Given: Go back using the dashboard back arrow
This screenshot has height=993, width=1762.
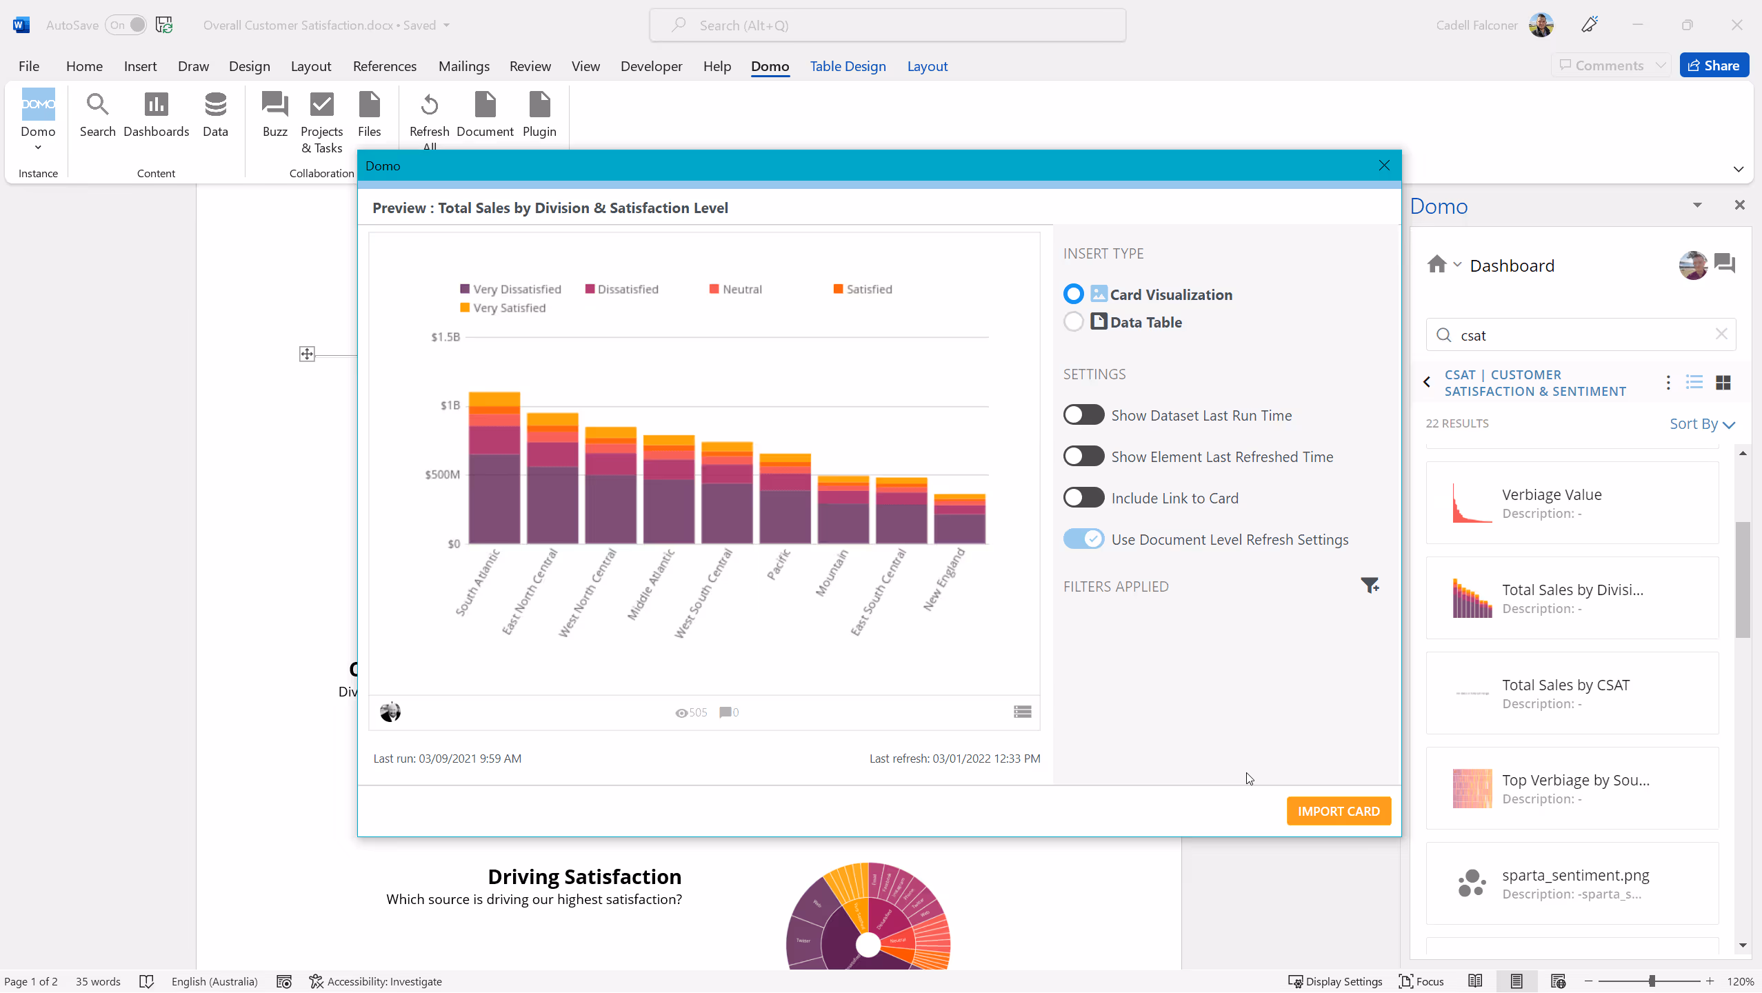Looking at the screenshot, I should pos(1427,381).
